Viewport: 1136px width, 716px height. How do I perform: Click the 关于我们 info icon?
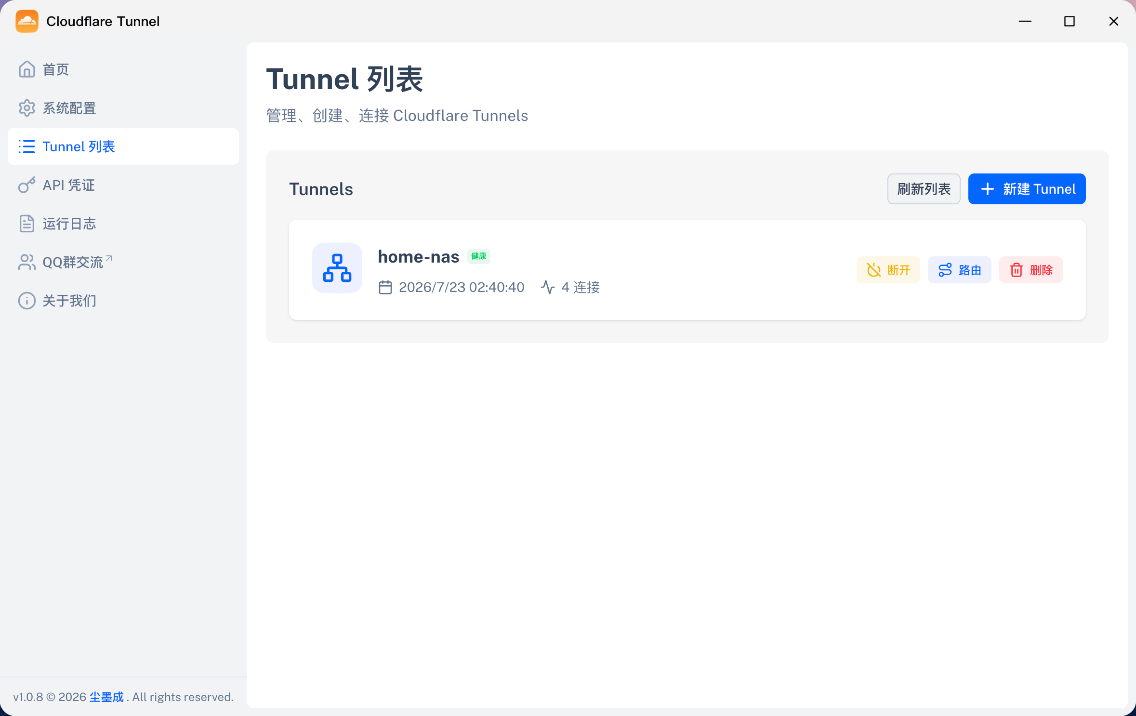(x=27, y=301)
